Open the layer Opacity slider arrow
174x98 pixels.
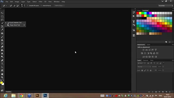tap(163, 67)
